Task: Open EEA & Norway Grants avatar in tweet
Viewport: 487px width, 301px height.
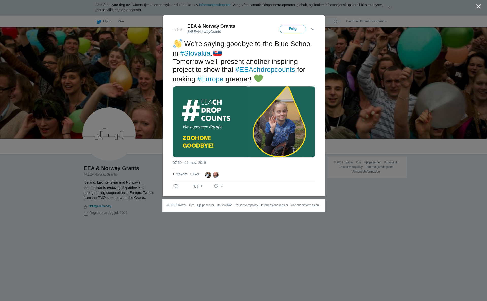Action: click(179, 30)
